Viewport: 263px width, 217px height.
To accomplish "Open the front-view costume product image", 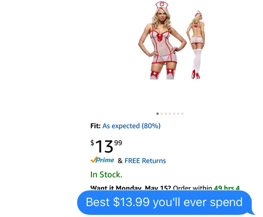I will click(x=162, y=40).
